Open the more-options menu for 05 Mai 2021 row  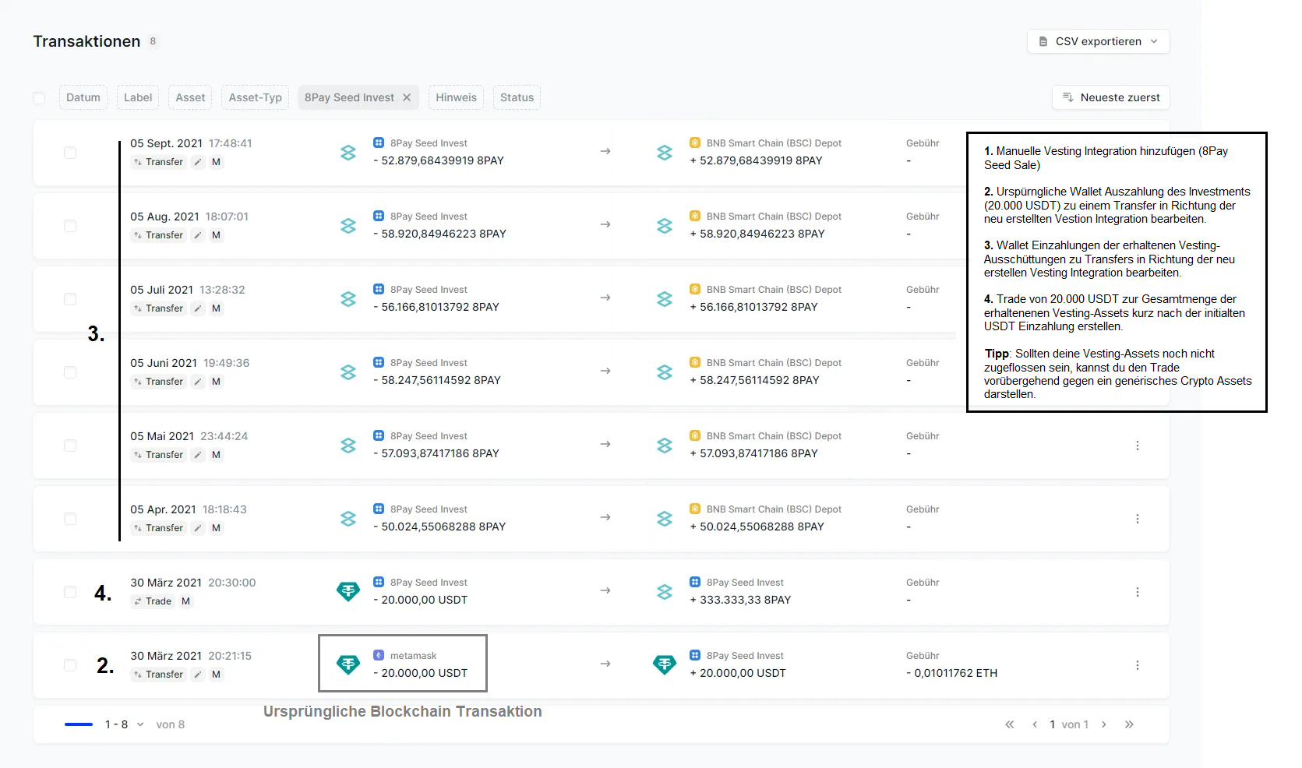coord(1138,446)
